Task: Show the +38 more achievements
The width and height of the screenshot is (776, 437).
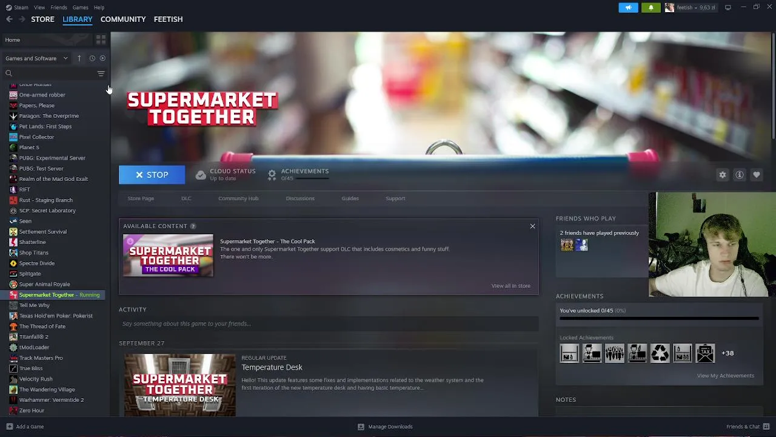Action: click(727, 353)
